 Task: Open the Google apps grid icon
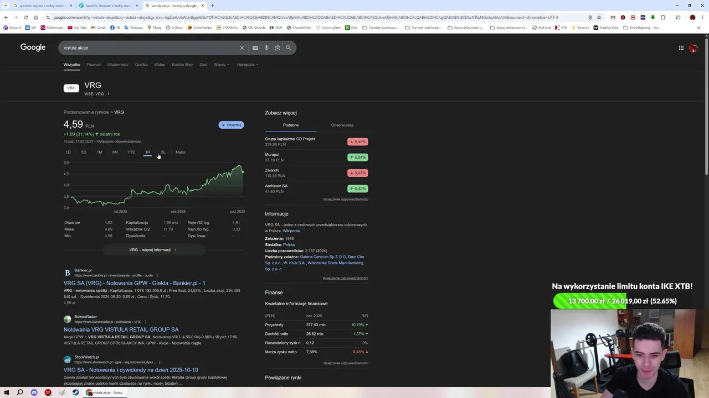pos(681,48)
